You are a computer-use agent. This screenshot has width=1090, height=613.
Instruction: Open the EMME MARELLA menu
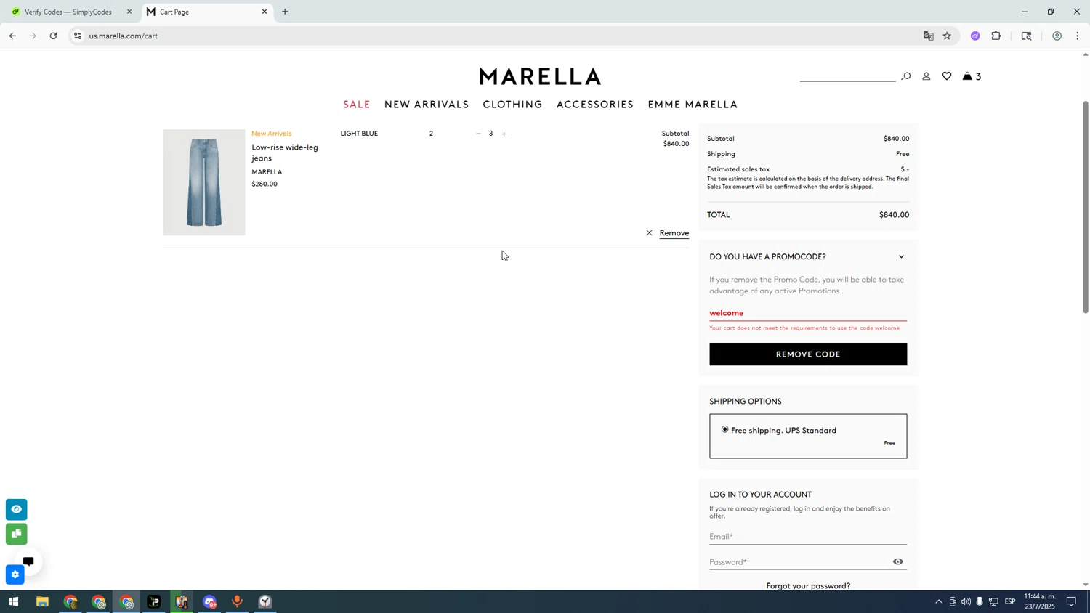[693, 105]
